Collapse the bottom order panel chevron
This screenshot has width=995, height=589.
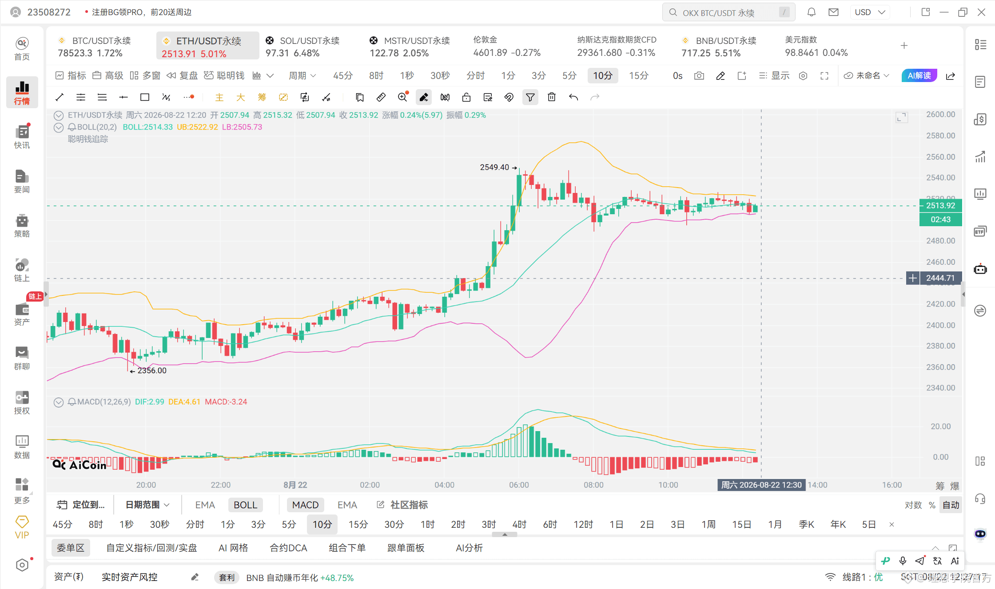point(935,548)
